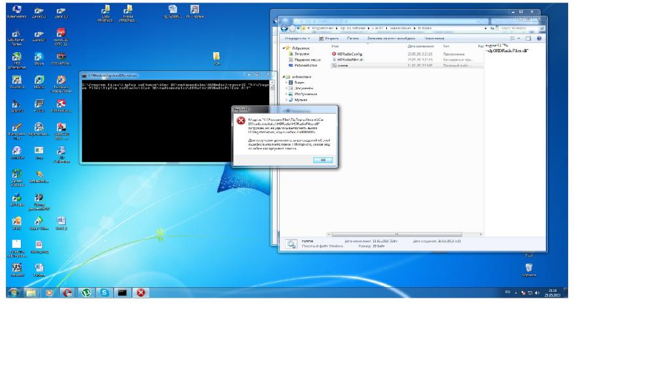
Task: Collapse the Favorites tree in Explorer
Action: click(284, 48)
